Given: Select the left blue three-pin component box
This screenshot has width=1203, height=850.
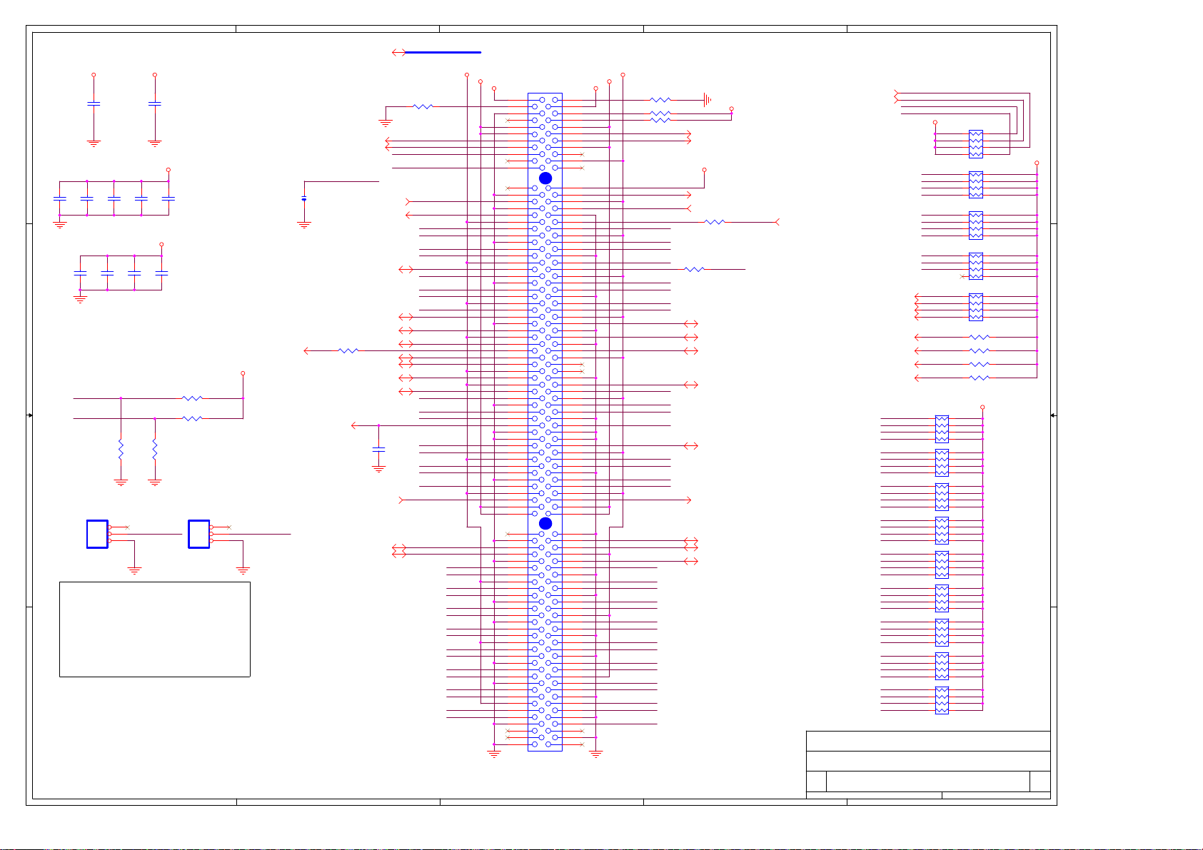Looking at the screenshot, I should tap(97, 534).
